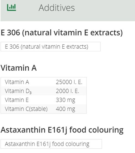Click the Vitamin D3 row label

[x=18, y=91]
